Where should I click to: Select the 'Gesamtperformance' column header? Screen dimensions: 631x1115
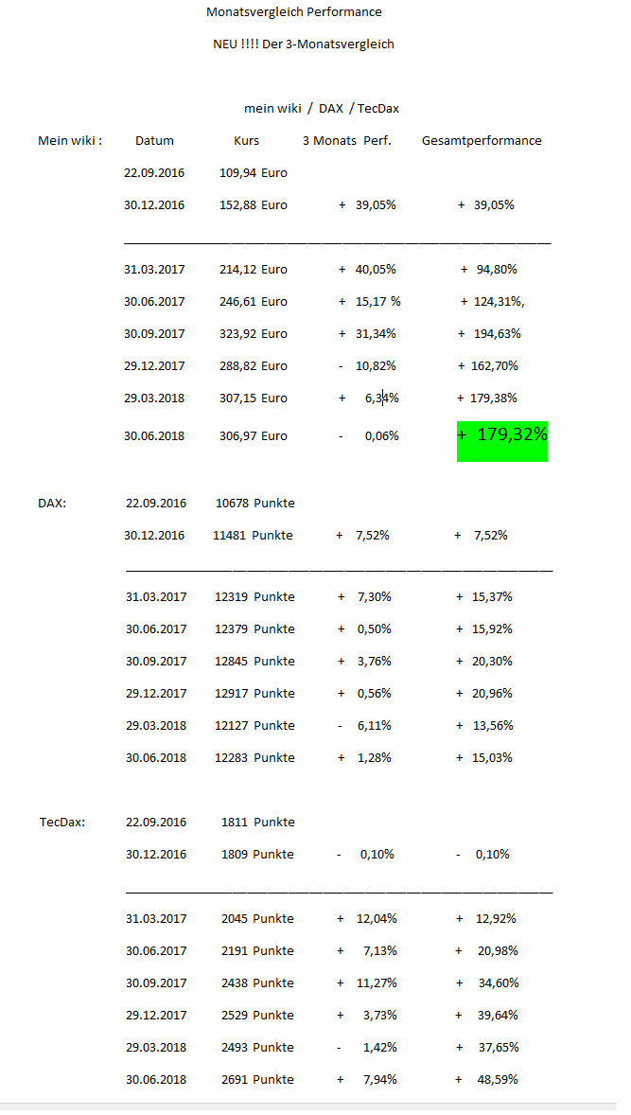(482, 141)
